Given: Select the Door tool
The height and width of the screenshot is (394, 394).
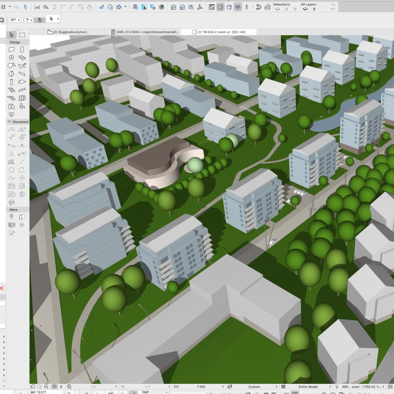Looking at the screenshot, I should pyautogui.click(x=22, y=49).
